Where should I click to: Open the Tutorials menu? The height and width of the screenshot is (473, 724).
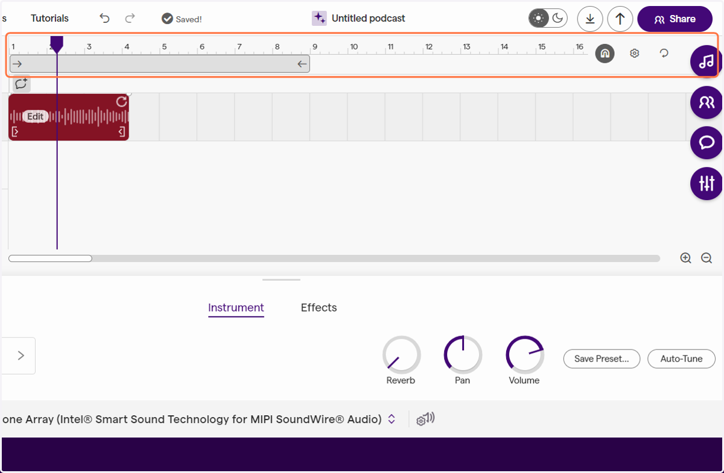click(49, 18)
